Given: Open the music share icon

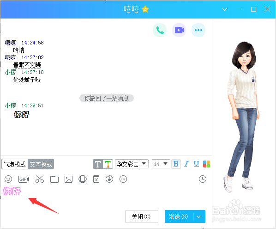Looking at the screenshot, I should click(x=109, y=179).
